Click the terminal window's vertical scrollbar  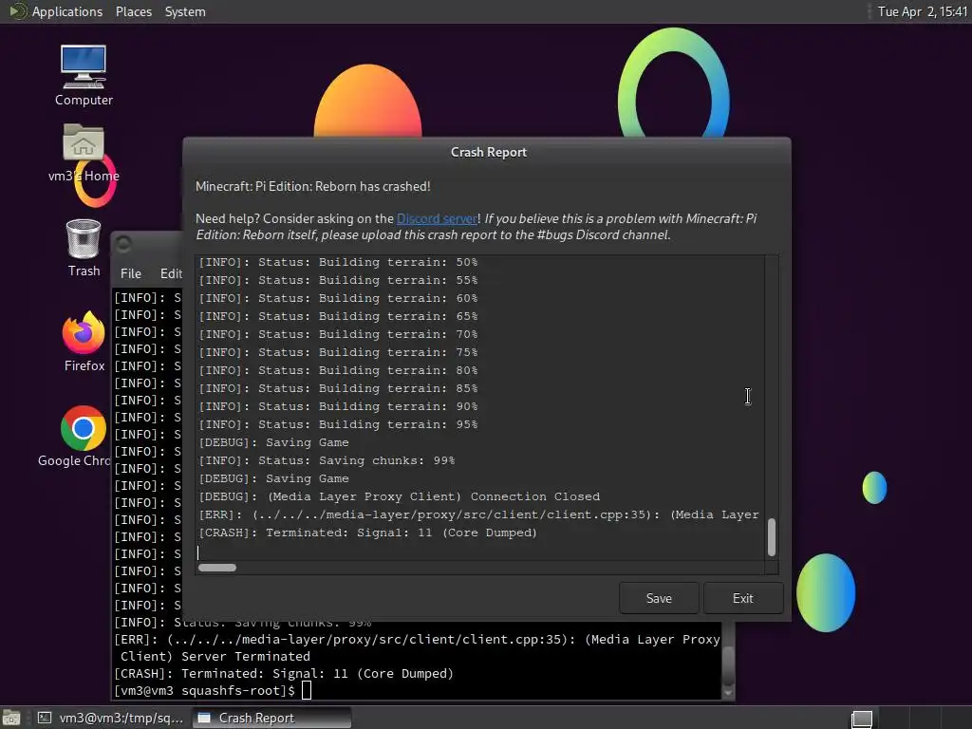[x=728, y=664]
